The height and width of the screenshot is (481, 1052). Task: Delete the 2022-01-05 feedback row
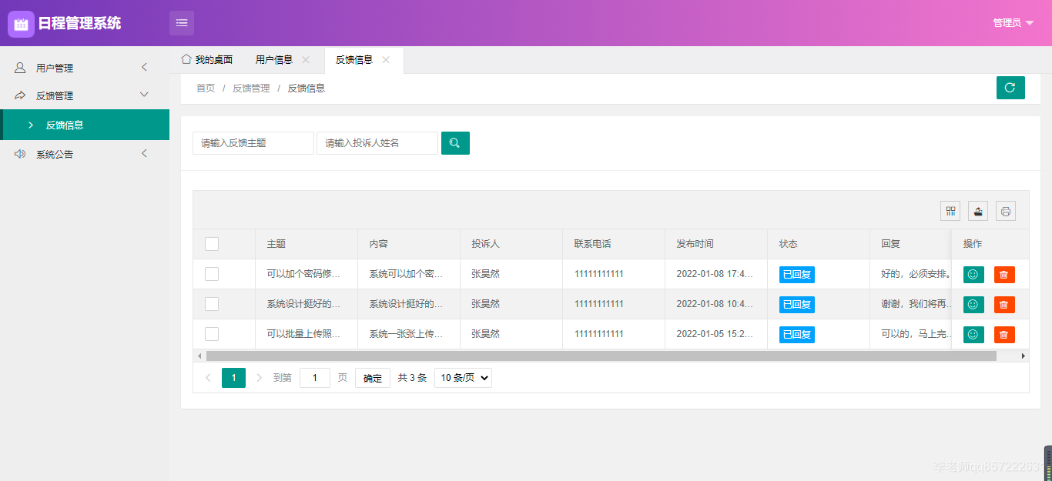1004,335
